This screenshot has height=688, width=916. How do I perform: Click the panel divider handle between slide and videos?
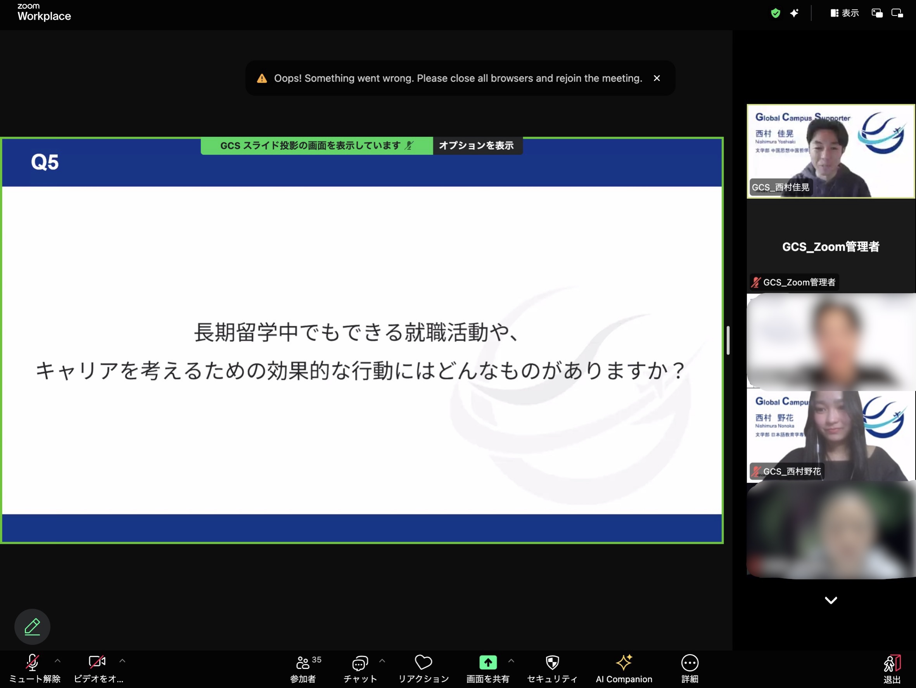pos(728,341)
